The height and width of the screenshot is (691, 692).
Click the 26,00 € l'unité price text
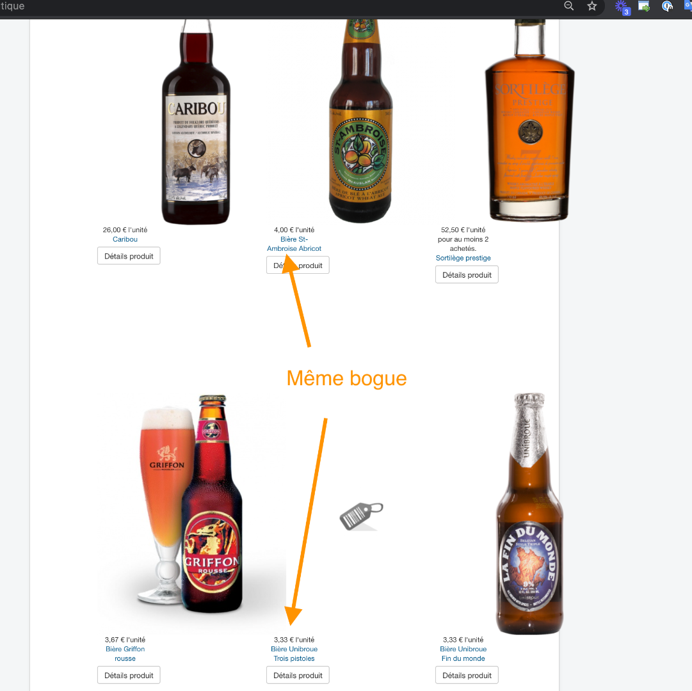pos(125,230)
